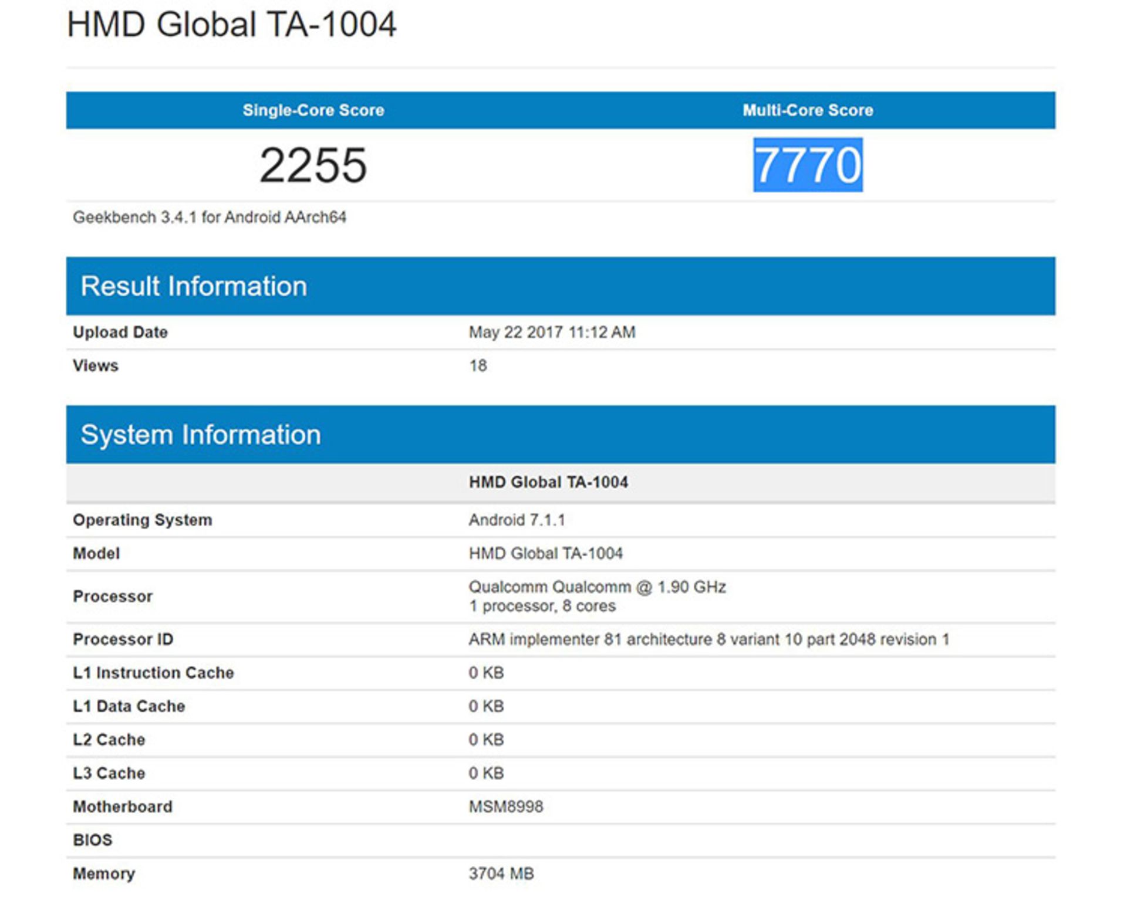
Task: Click the HMD Global TA-1004 table column header
Action: click(548, 482)
